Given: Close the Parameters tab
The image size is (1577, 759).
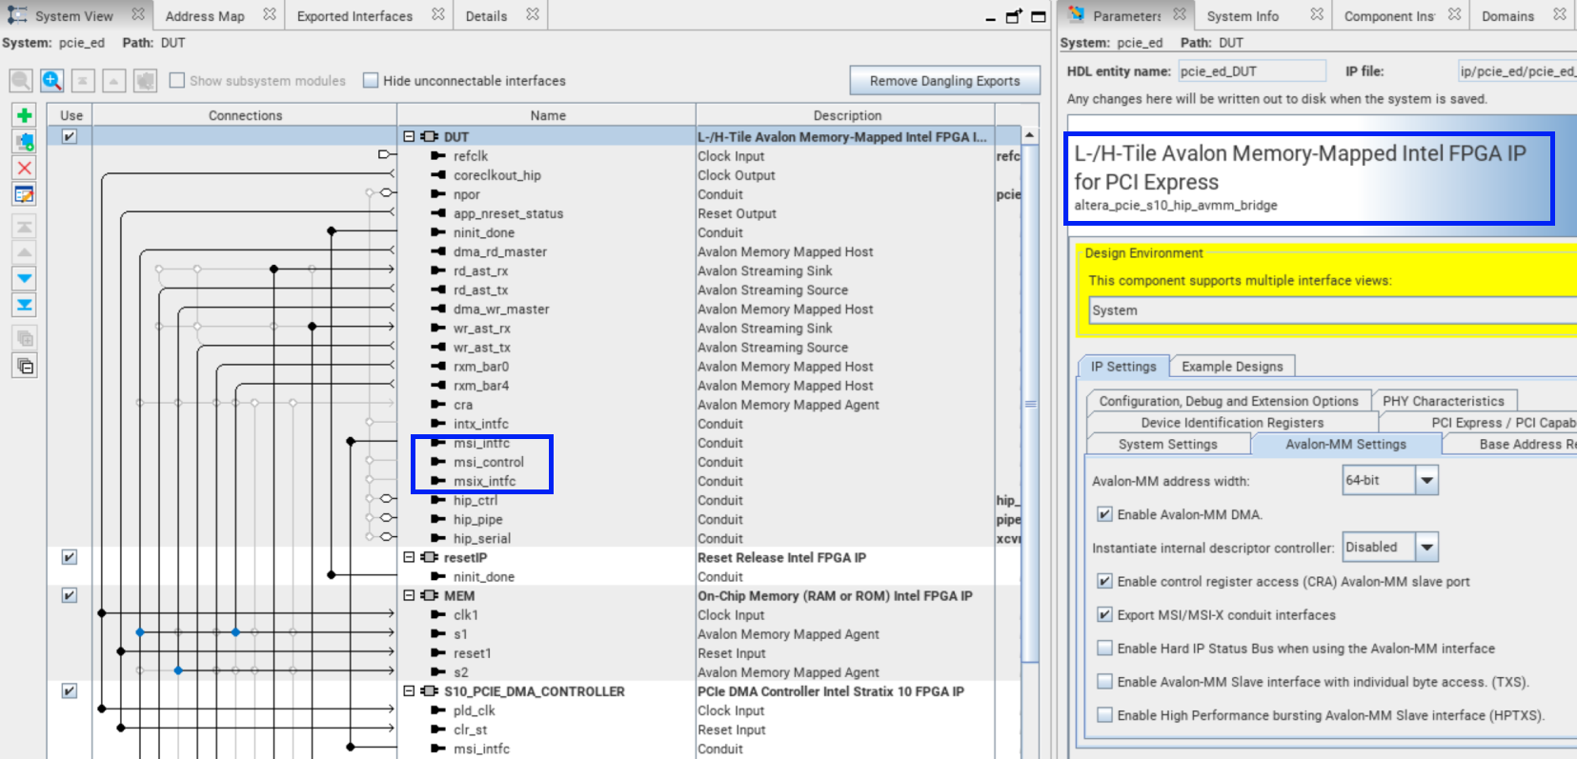Looking at the screenshot, I should [1180, 15].
